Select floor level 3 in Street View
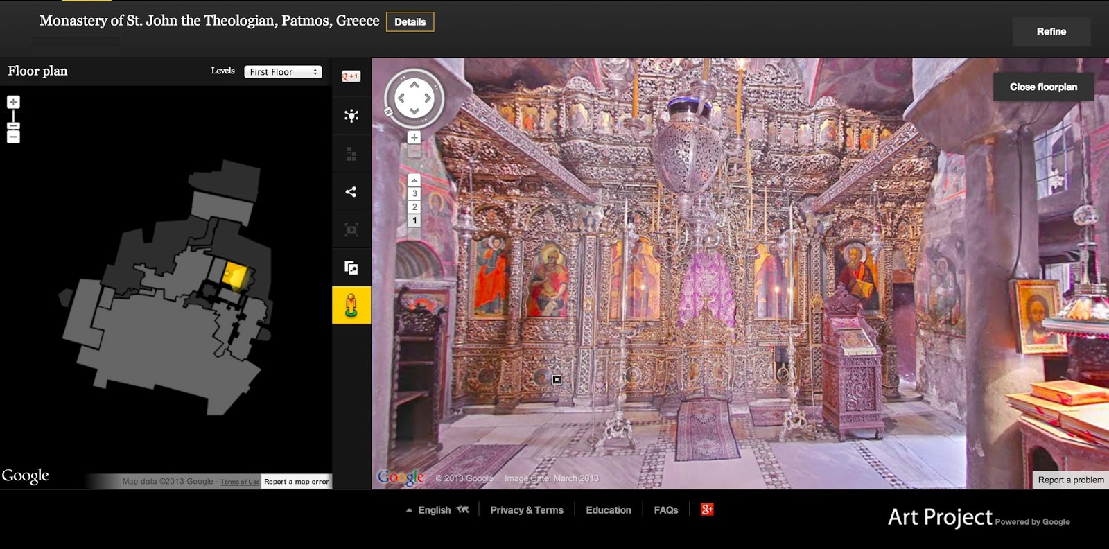This screenshot has width=1109, height=549. tap(414, 193)
